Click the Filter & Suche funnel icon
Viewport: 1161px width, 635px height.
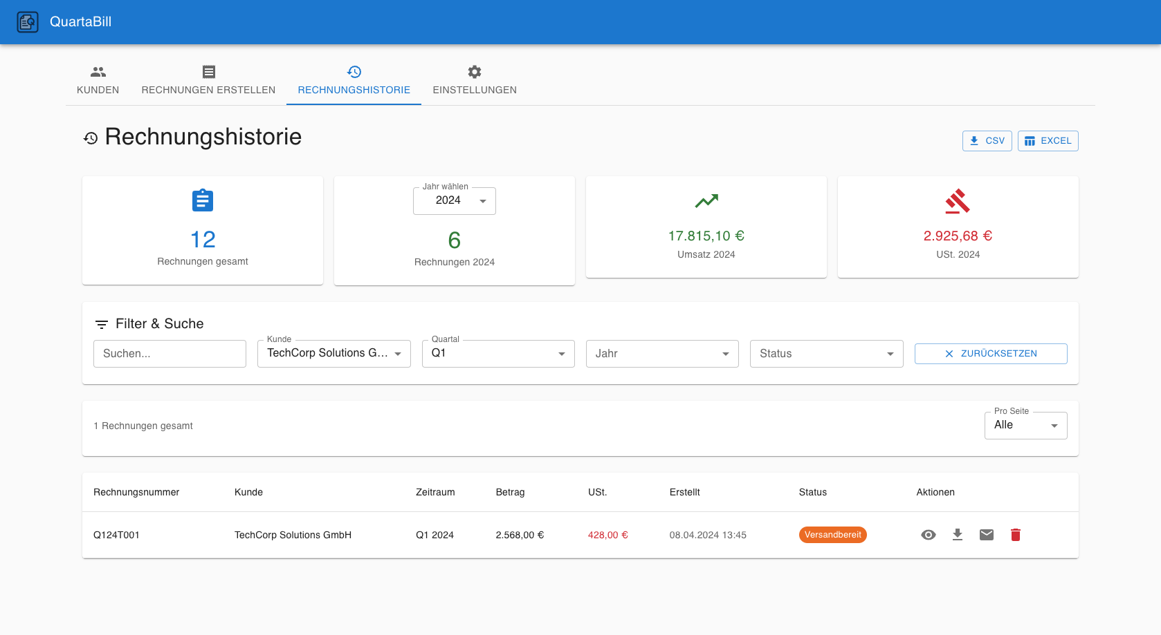(102, 323)
